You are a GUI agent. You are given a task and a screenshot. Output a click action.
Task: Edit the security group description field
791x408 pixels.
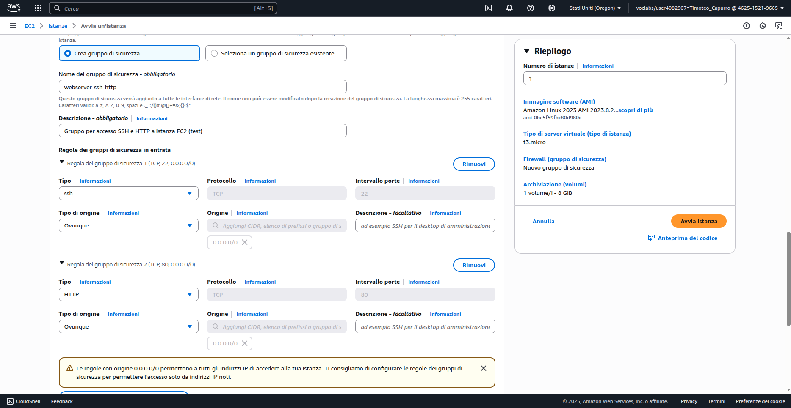click(202, 131)
